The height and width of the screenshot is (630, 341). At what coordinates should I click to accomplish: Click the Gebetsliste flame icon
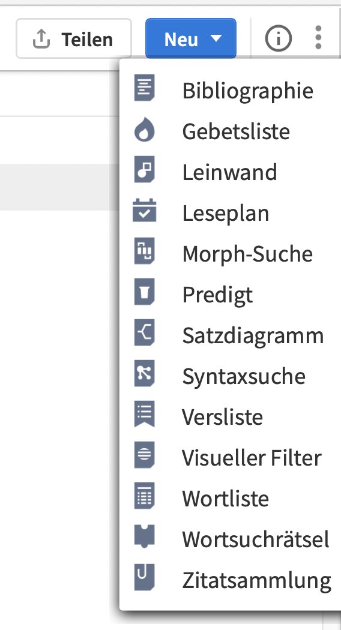[x=144, y=131]
